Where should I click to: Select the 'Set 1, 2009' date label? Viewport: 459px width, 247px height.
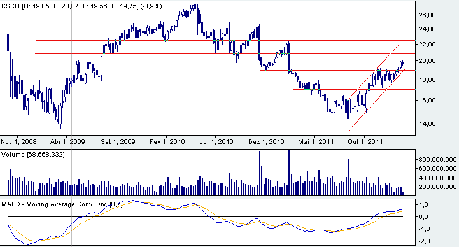pos(118,142)
